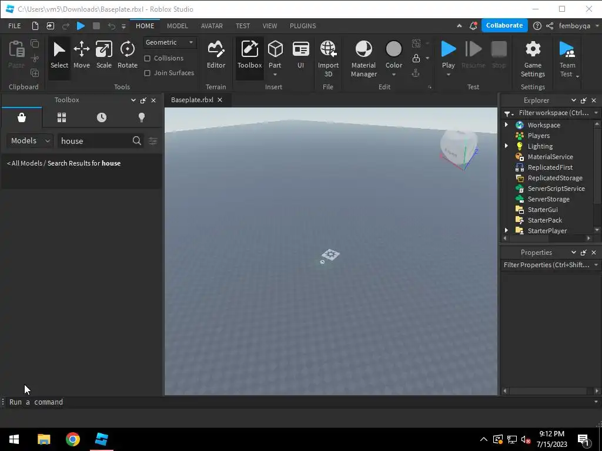Open the Play mode dropdown arrow
602x451 pixels.
[448, 75]
